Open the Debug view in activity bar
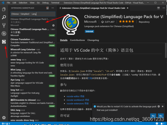 [x=4, y=33]
